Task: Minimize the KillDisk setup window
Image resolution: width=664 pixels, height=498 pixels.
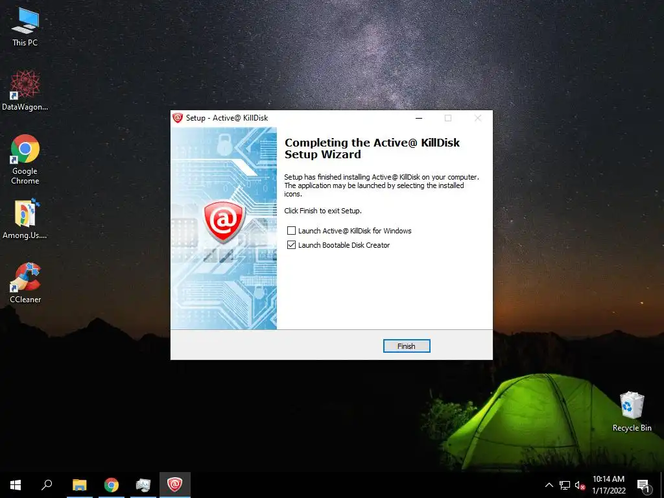Action: click(419, 118)
